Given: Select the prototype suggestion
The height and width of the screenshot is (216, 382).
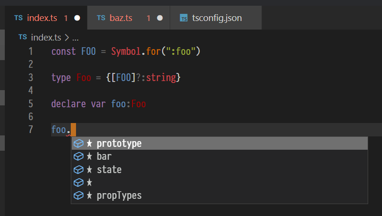Looking at the screenshot, I should pyautogui.click(x=219, y=144).
